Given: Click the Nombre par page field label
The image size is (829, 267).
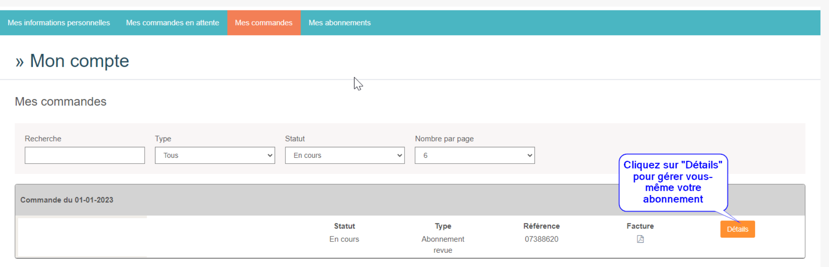Looking at the screenshot, I should (444, 139).
